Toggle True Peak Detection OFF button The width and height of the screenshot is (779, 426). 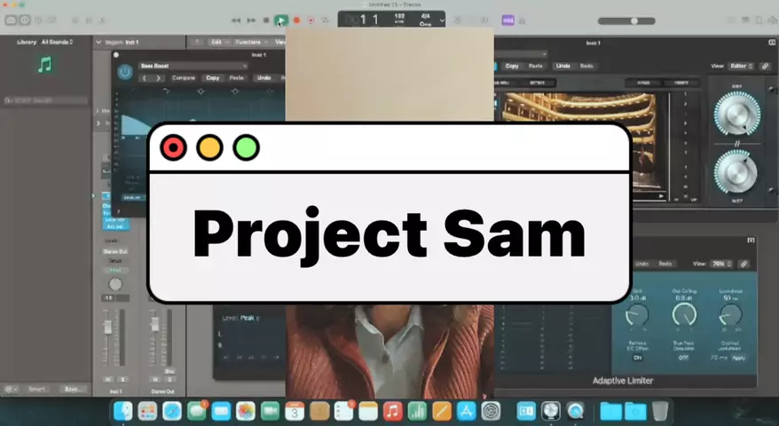click(683, 357)
